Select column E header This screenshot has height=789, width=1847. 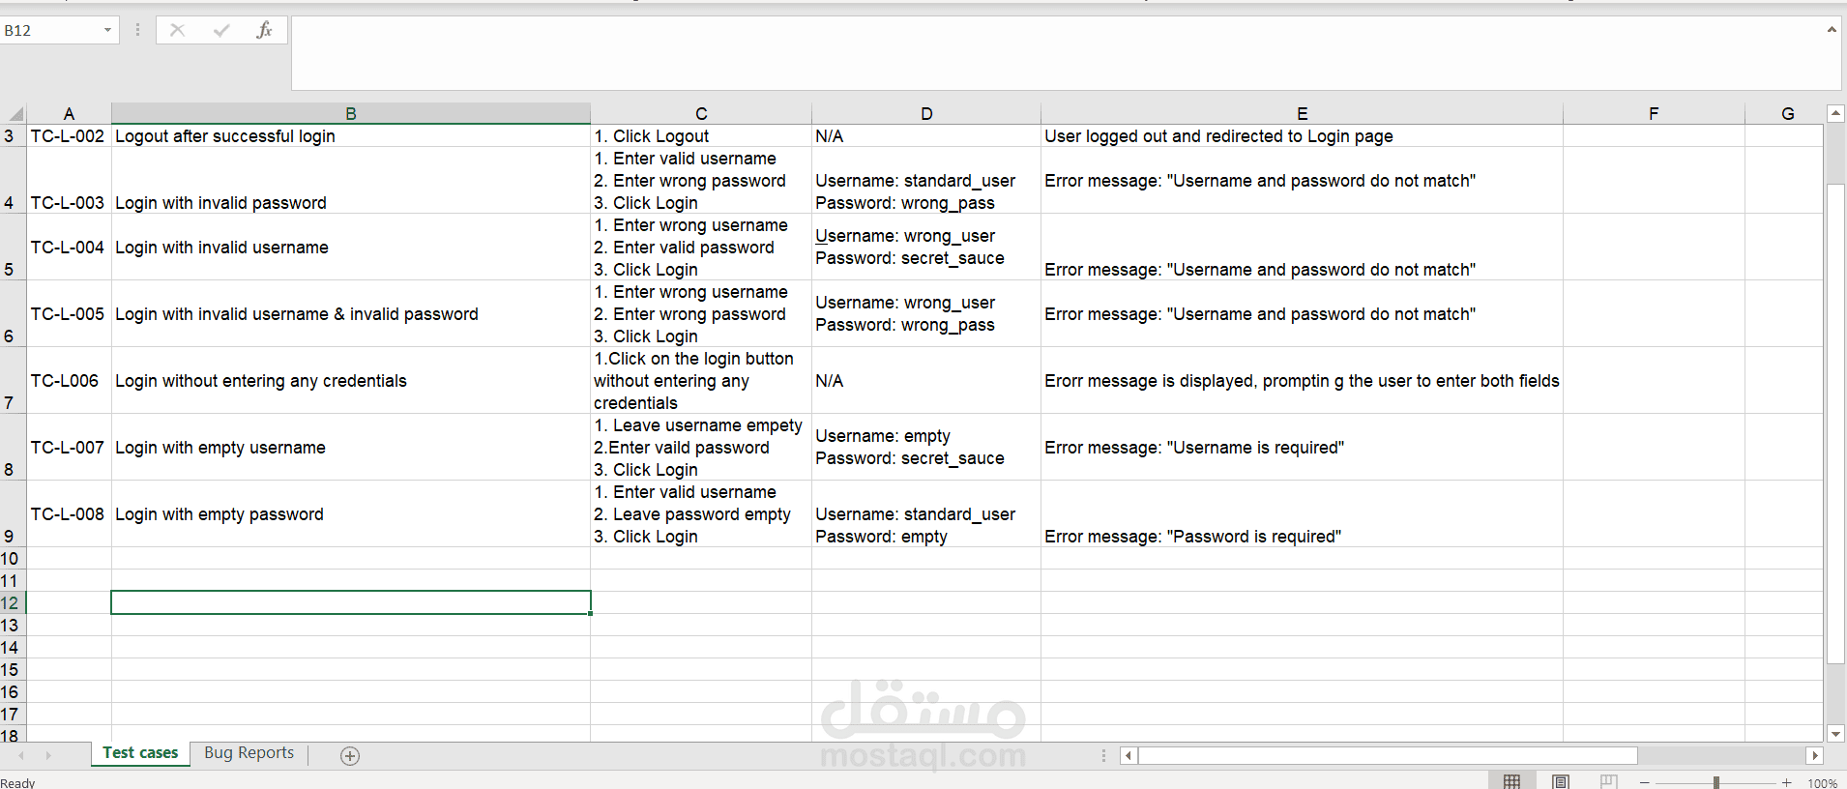coord(1302,113)
